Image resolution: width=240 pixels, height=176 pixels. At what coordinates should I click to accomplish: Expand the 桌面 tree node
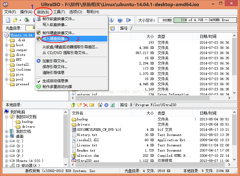coord(7,136)
